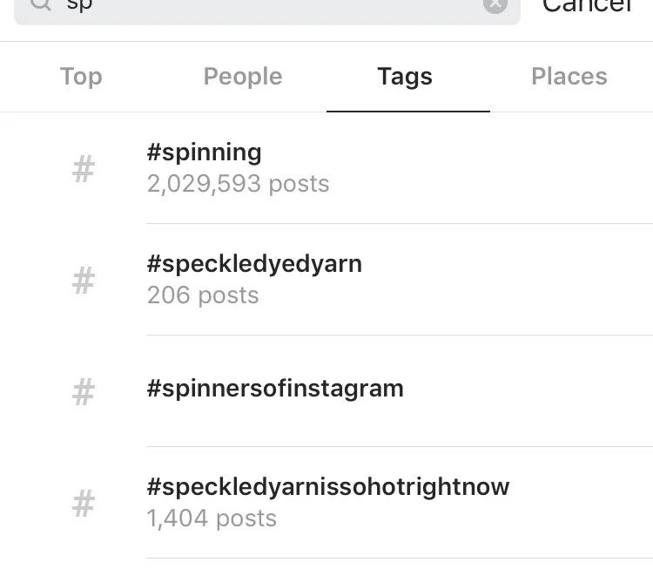Tap the hash icon beside #spinning
Viewport: 653px width, 569px height.
click(x=84, y=169)
